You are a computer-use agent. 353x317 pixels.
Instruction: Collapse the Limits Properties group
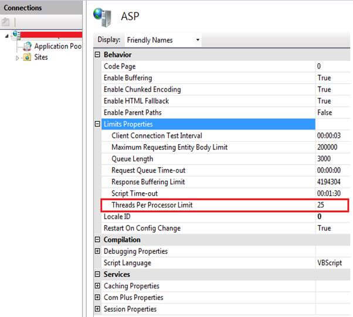pyautogui.click(x=97, y=124)
